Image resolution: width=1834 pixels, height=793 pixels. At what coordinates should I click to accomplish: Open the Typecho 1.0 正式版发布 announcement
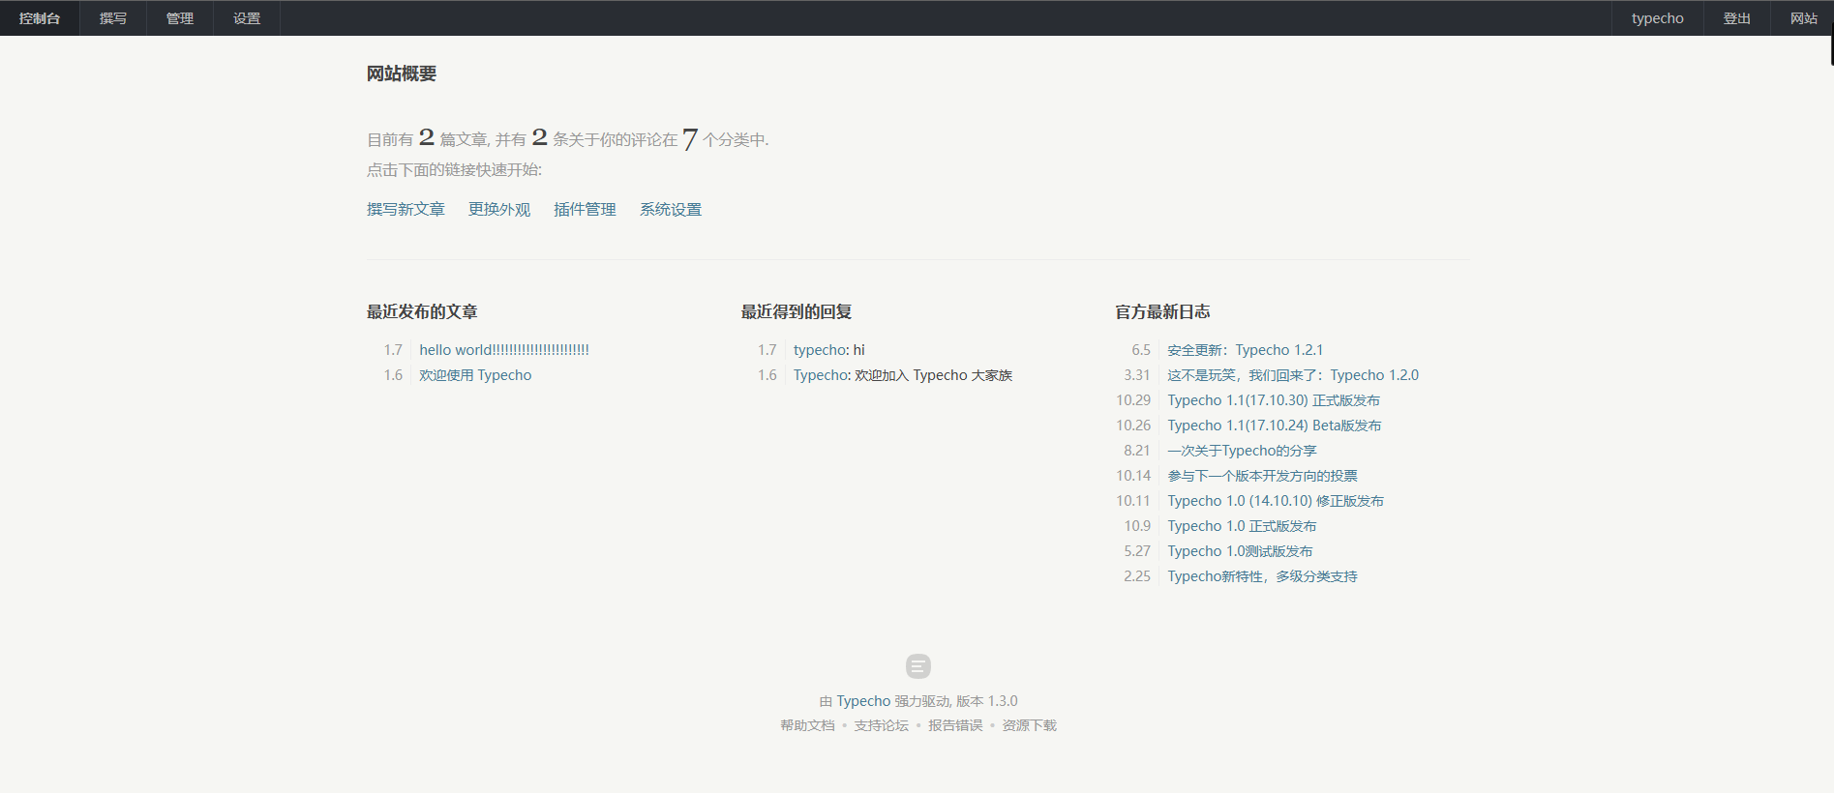(1242, 526)
